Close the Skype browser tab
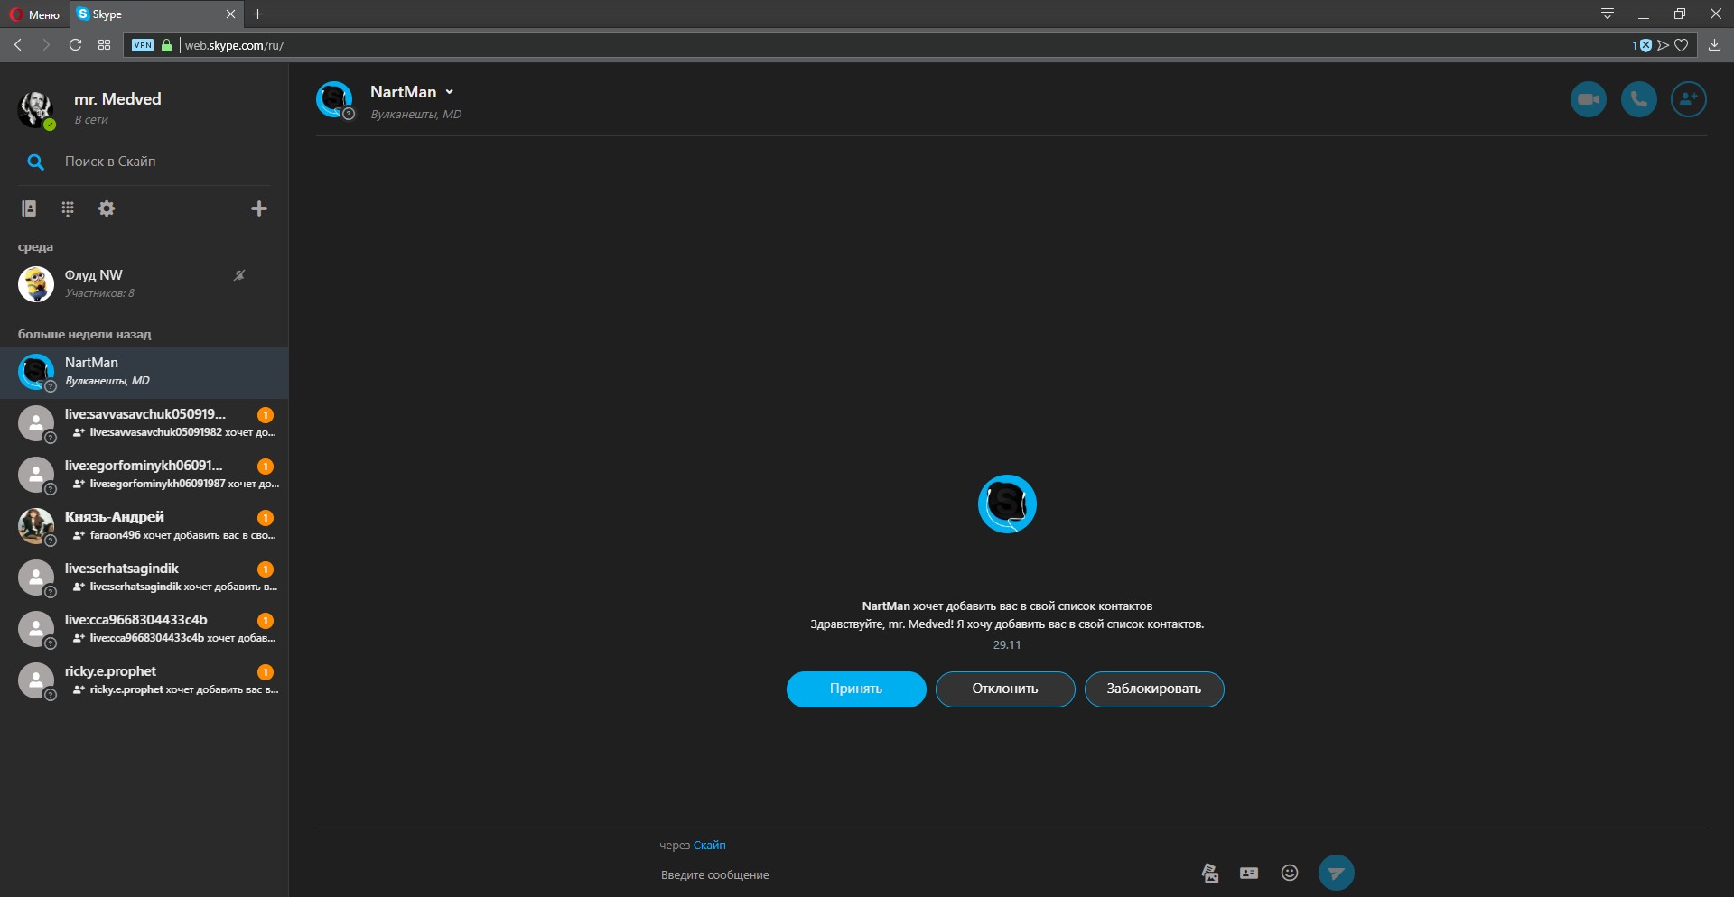This screenshot has height=897, width=1734. click(230, 14)
